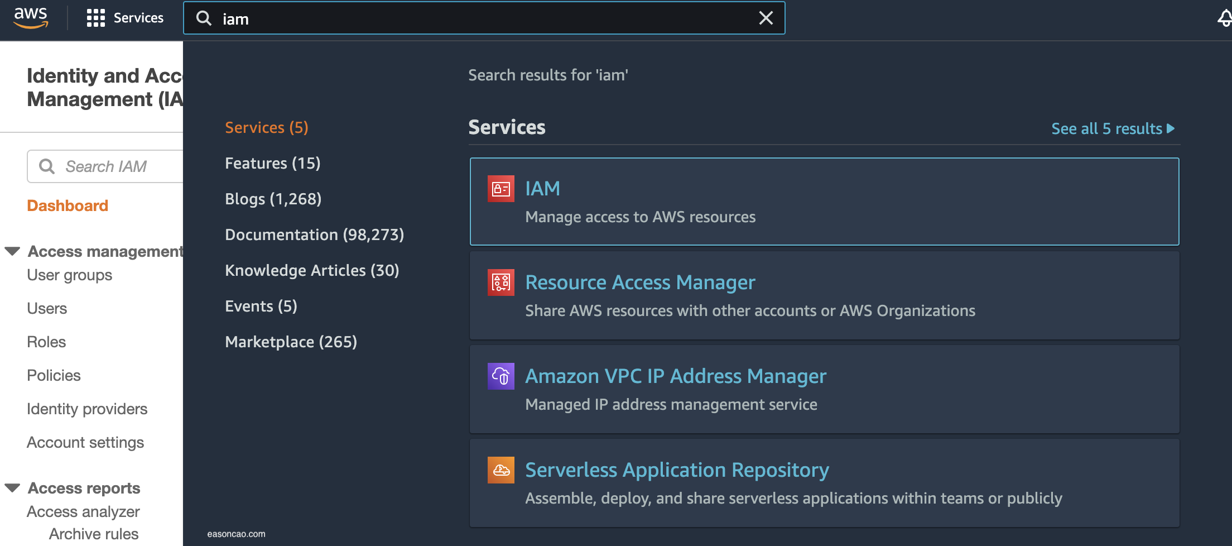Clear the search using the X icon
The width and height of the screenshot is (1232, 546).
[766, 18]
